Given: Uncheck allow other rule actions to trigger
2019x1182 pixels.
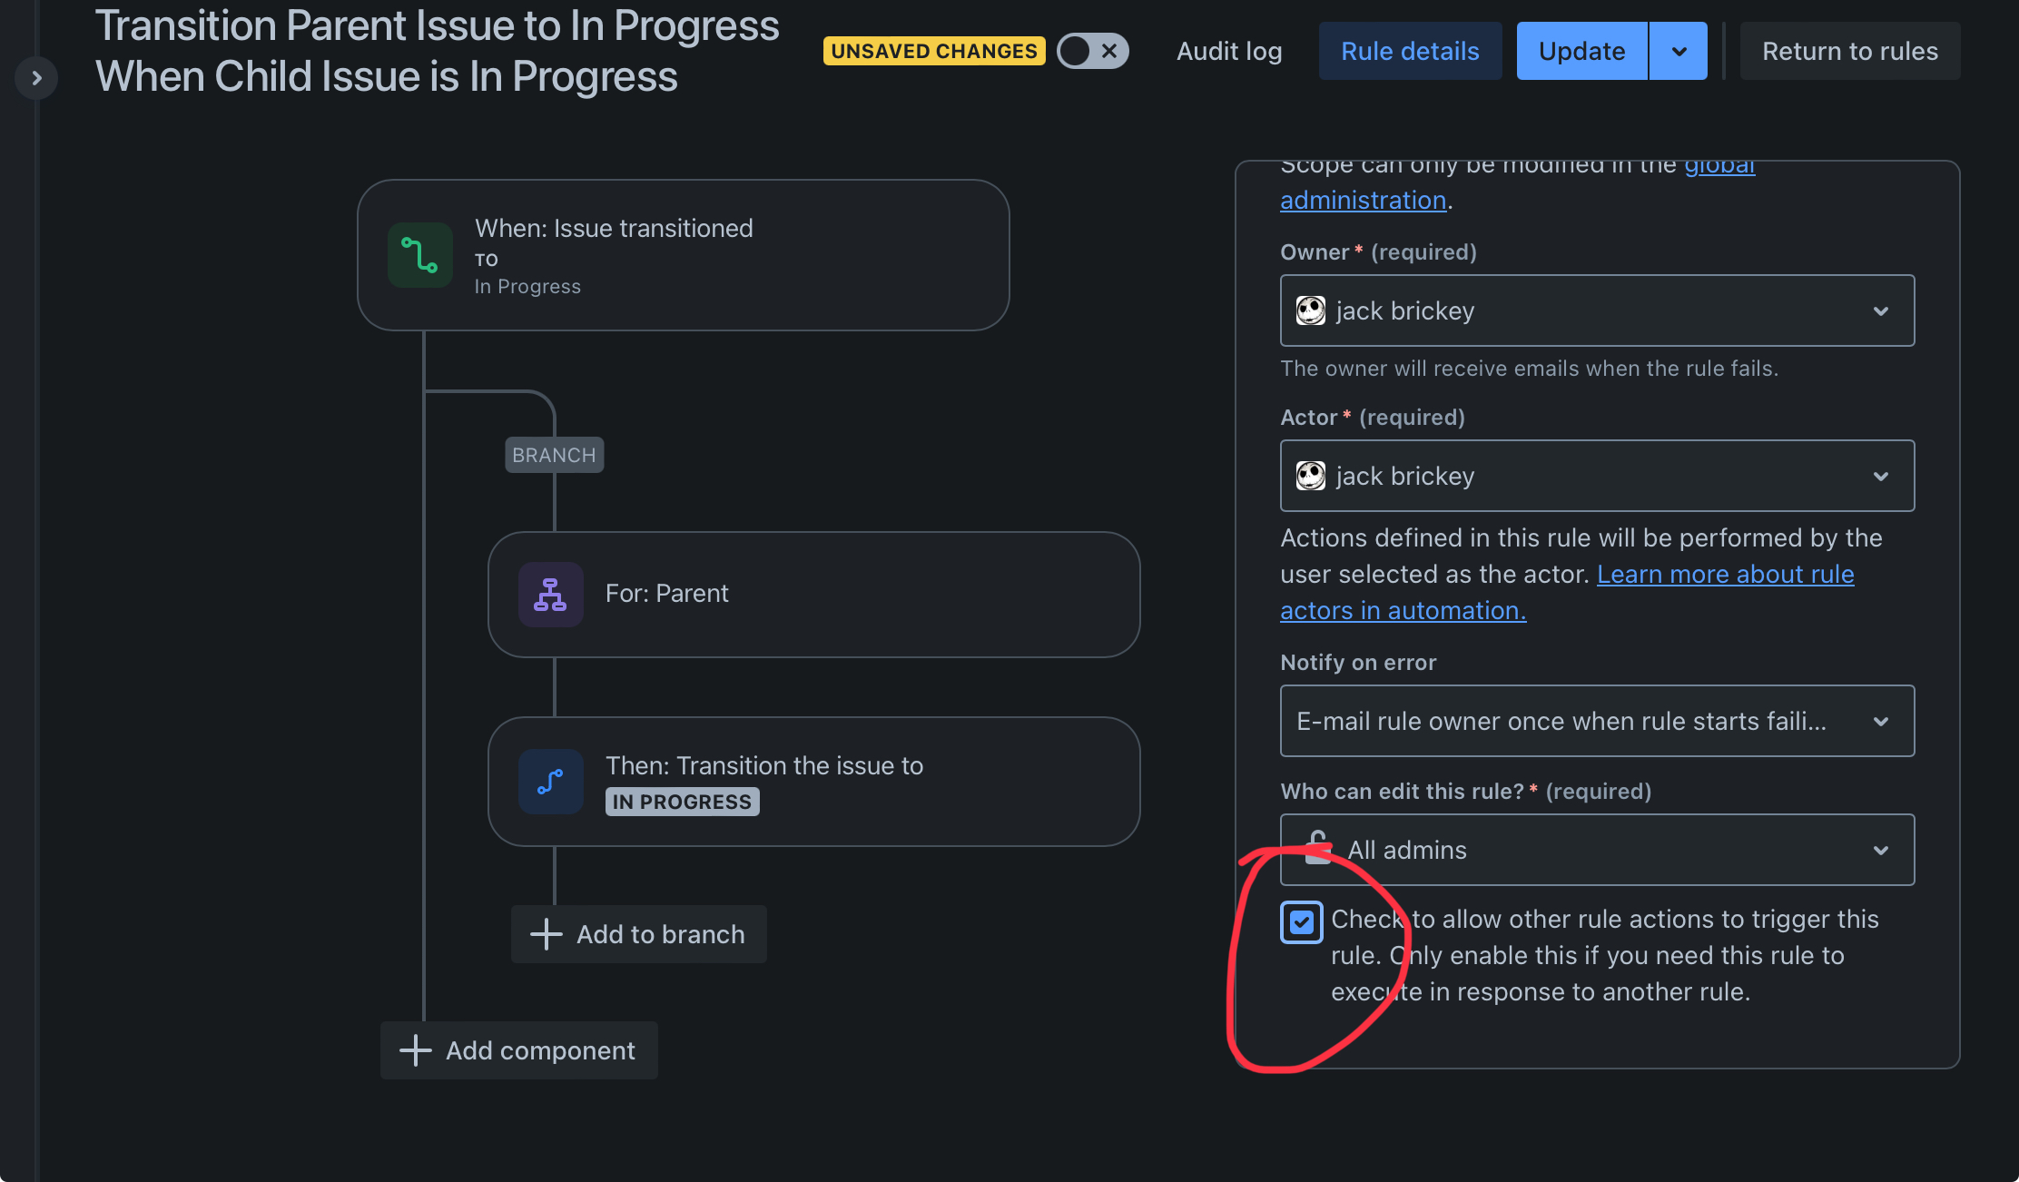Looking at the screenshot, I should pos(1302,921).
